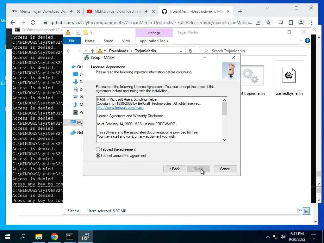Open the Chrome profile avatar
The height and width of the screenshot is (243, 324).
coord(301,22)
